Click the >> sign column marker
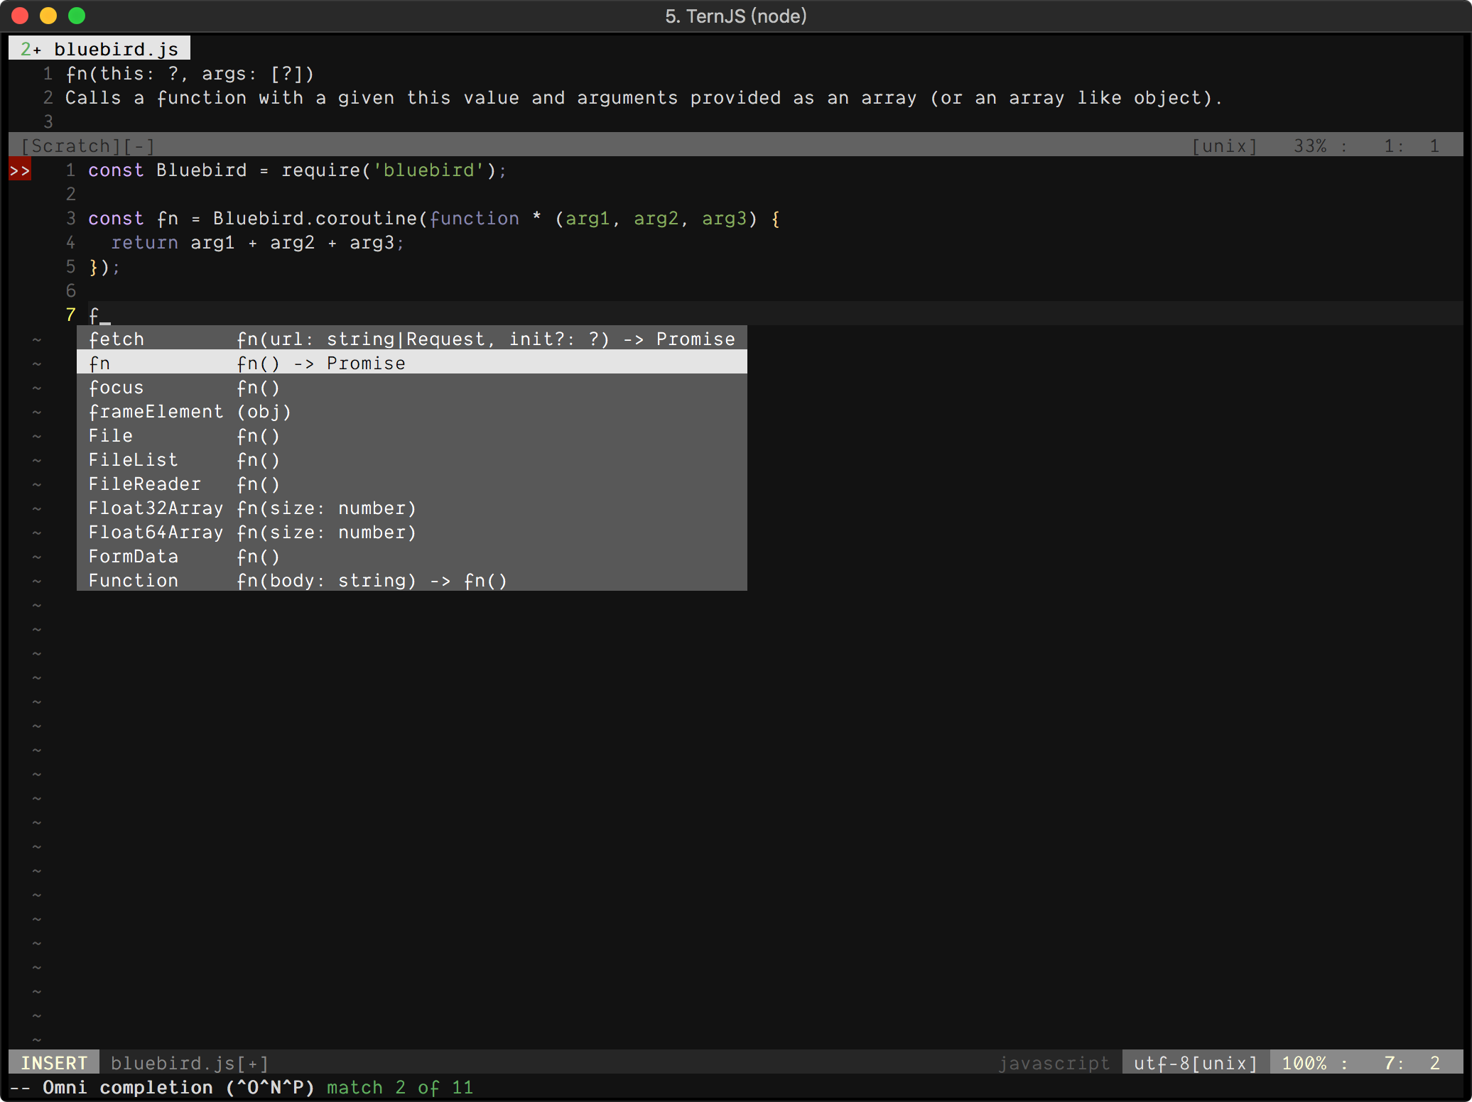This screenshot has width=1472, height=1102. click(x=19, y=170)
